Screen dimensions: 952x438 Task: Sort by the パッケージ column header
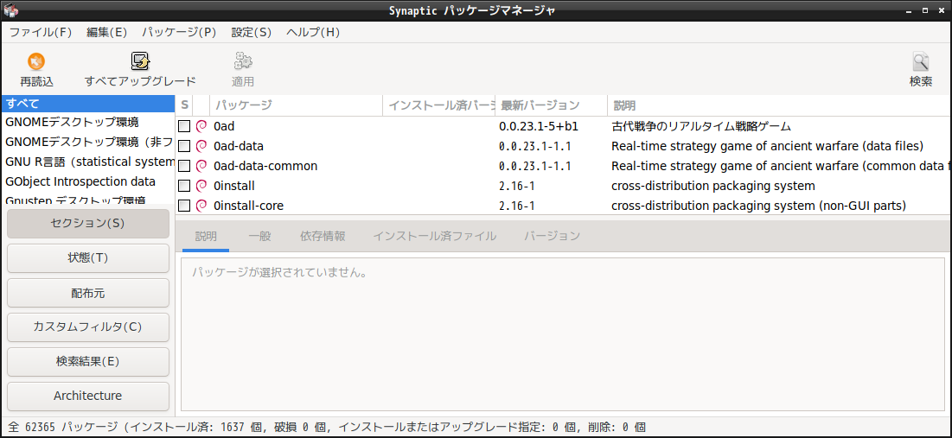297,105
